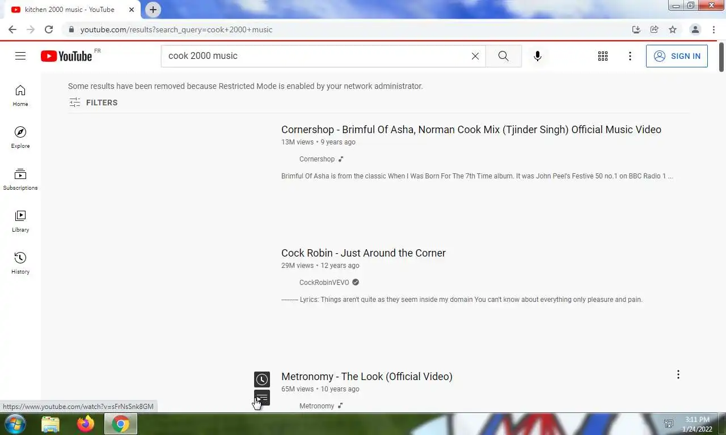Start voice search with the microphone icon
This screenshot has width=726, height=435.
[538, 56]
